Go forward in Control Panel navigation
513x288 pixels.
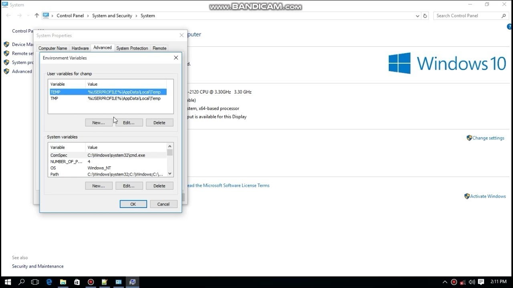[x=19, y=16]
